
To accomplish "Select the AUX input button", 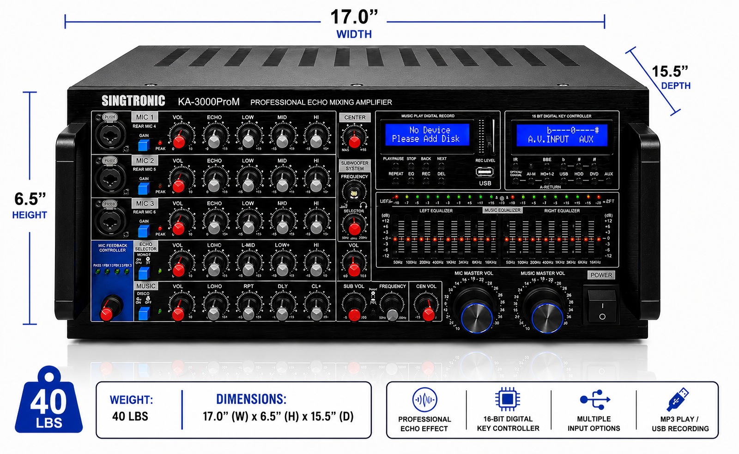I will 609,181.
